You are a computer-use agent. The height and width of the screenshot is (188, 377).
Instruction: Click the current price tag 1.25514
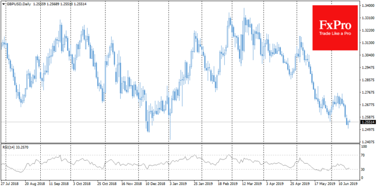(368, 122)
